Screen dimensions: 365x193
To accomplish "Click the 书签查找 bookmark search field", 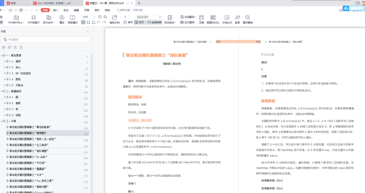I will (x=46, y=40).
